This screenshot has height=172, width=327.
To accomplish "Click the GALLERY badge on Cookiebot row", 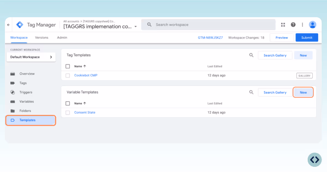I will [x=304, y=76].
